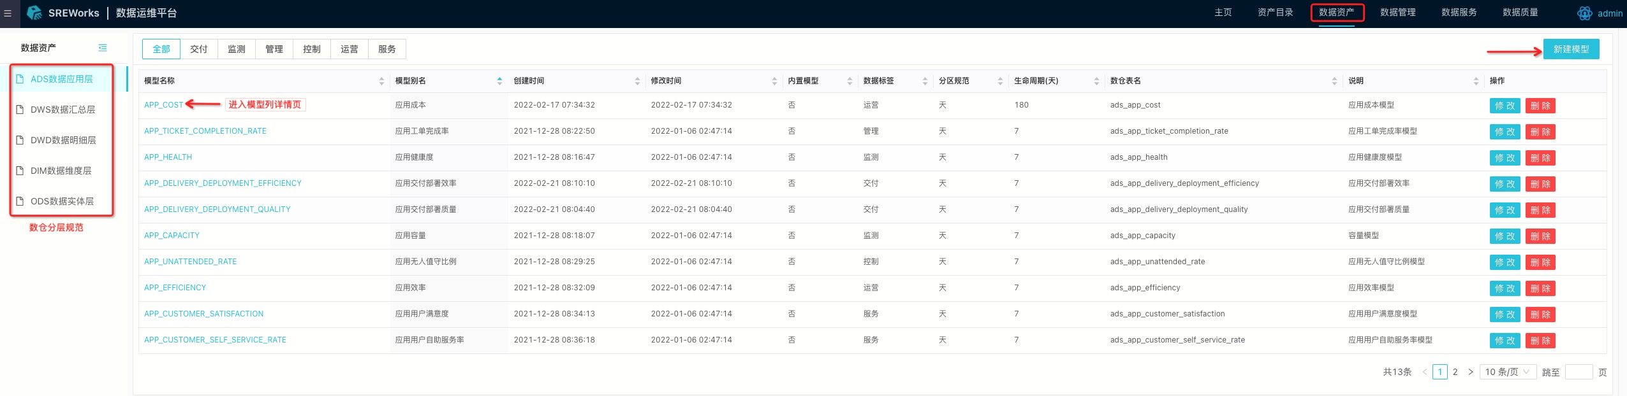The height and width of the screenshot is (396, 1627).
Task: Select ODS数据实体层 in the sidebar
Action: click(x=62, y=201)
